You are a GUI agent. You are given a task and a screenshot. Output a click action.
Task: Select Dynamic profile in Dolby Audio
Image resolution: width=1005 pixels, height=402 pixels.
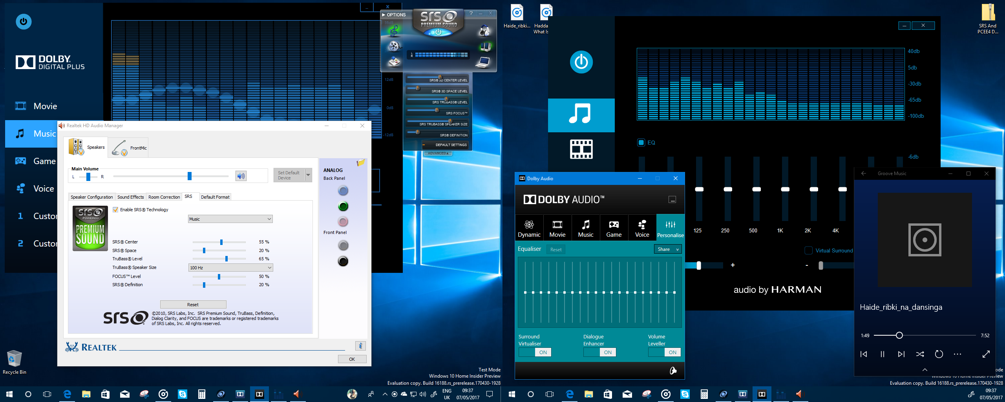coord(529,228)
